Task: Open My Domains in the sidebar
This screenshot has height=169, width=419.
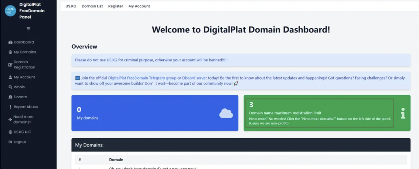Action: [25, 52]
